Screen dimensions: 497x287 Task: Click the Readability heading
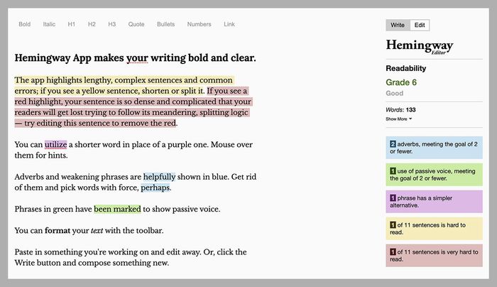click(405, 68)
